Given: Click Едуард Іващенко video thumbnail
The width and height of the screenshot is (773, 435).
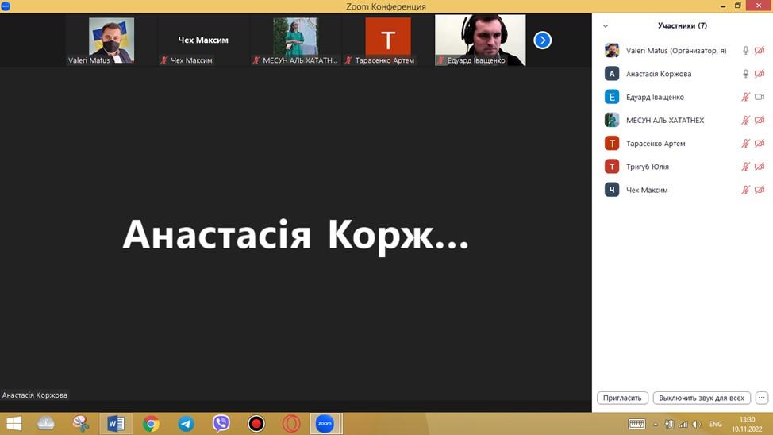Looking at the screenshot, I should pyautogui.click(x=480, y=40).
